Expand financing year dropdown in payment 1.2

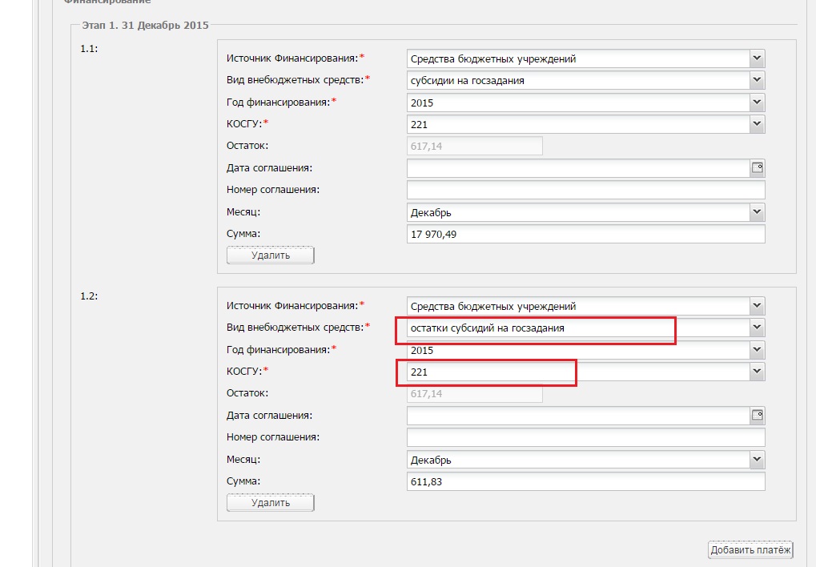[x=757, y=350]
